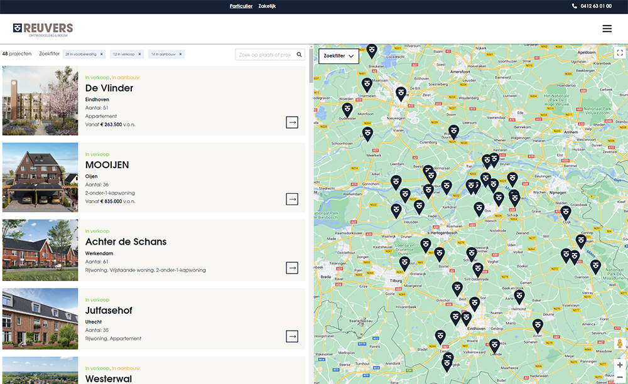
Task: Click the Juffasehof project thumbnail
Action: click(40, 319)
